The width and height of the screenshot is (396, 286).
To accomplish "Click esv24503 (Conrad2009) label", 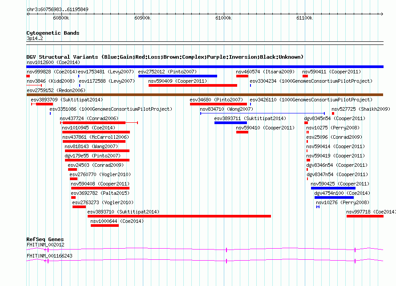I will (x=96, y=165).
